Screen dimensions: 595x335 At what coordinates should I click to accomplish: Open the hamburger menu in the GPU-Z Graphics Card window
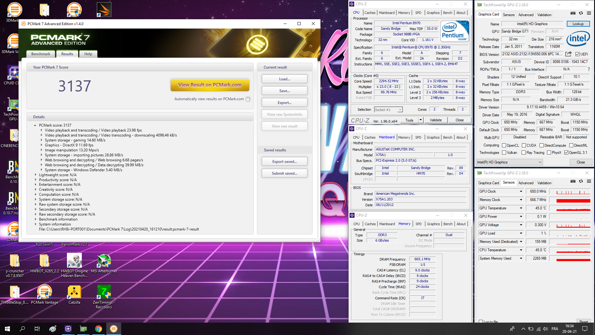coord(589,13)
